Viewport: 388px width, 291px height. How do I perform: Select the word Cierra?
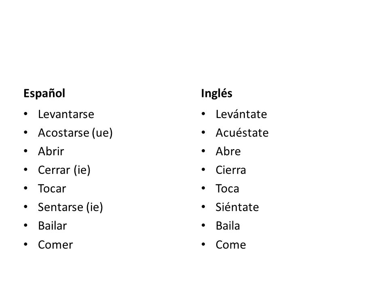click(x=231, y=170)
